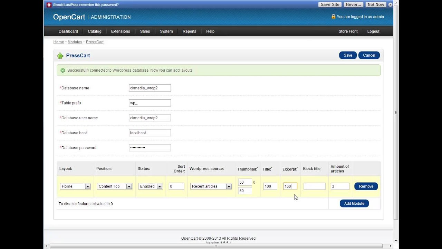Open the Sales menu
The image size is (442, 249).
145,31
